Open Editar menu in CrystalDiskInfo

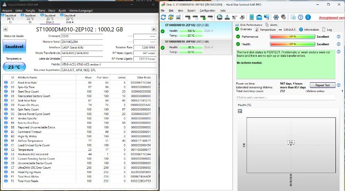19,11
